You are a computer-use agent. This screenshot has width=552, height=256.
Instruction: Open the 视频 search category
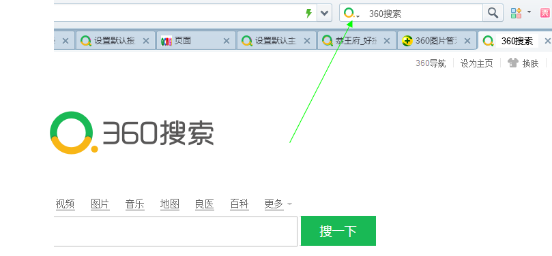pos(65,204)
